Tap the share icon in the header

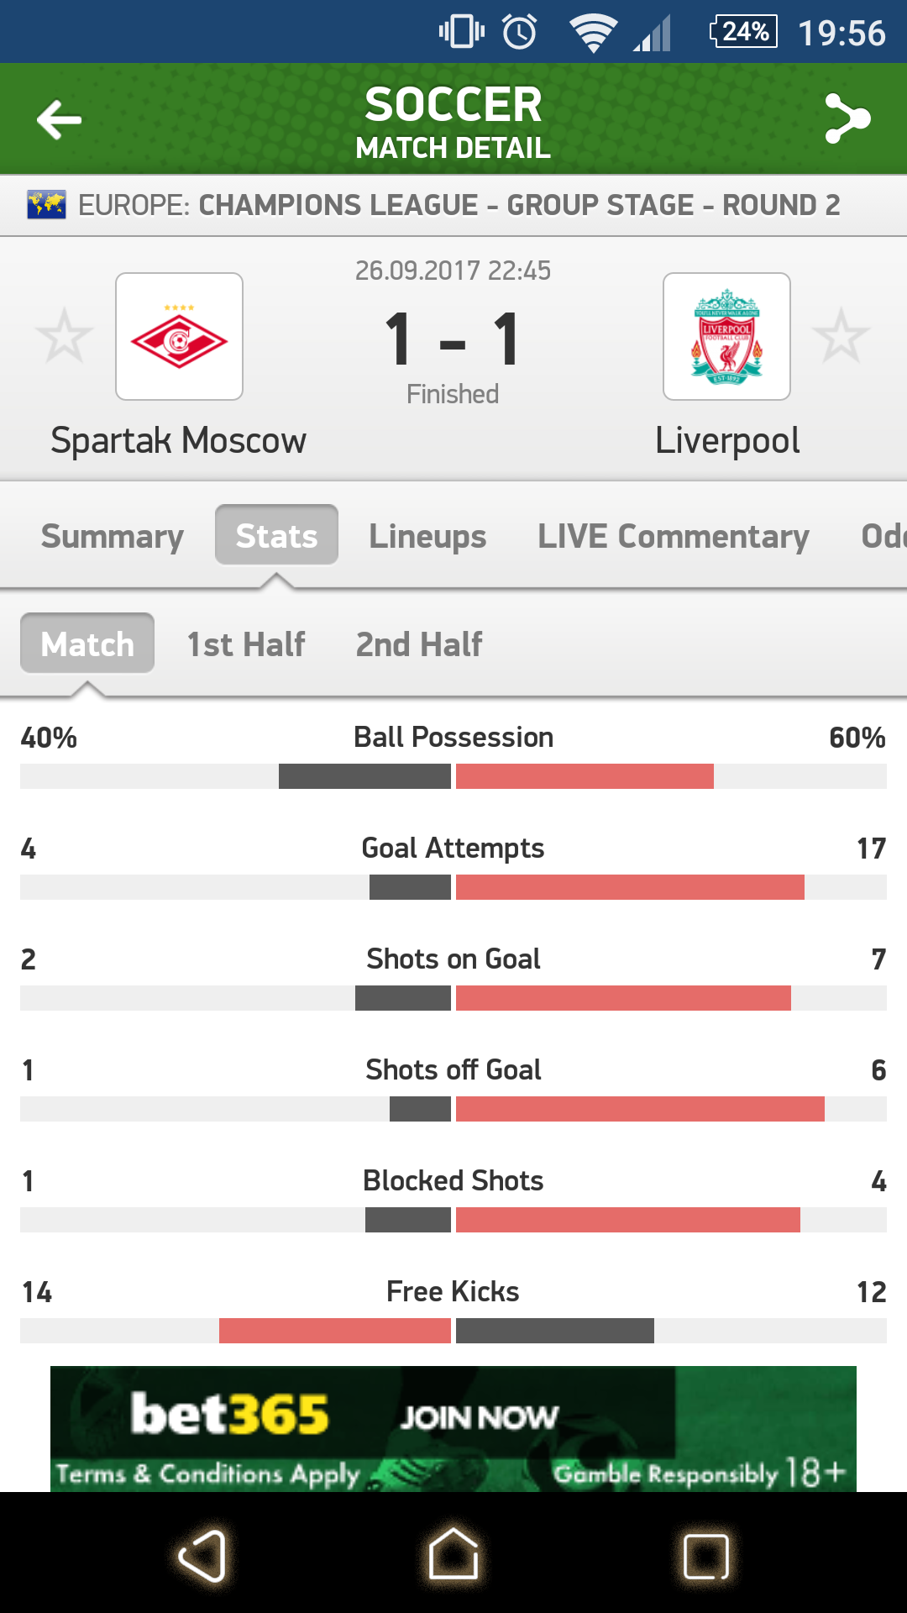[847, 119]
